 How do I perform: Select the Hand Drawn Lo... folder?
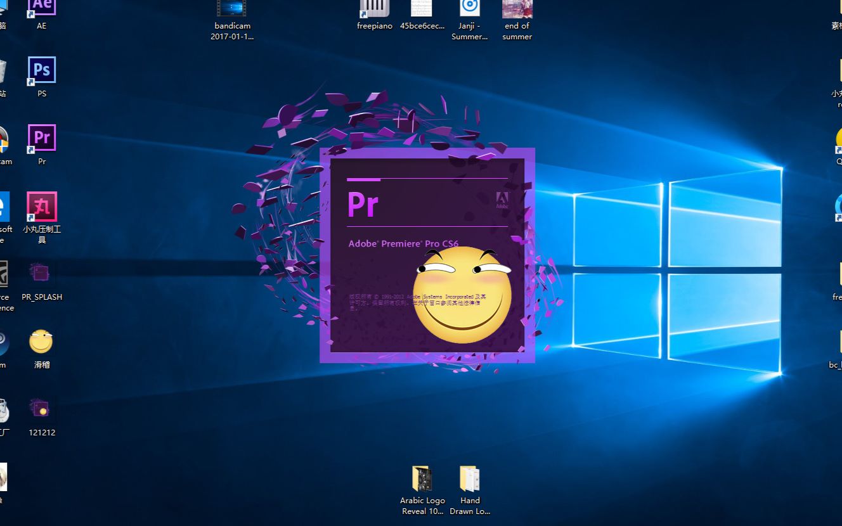pyautogui.click(x=470, y=491)
